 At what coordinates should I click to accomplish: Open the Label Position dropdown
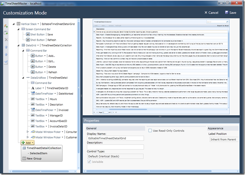click(224, 139)
